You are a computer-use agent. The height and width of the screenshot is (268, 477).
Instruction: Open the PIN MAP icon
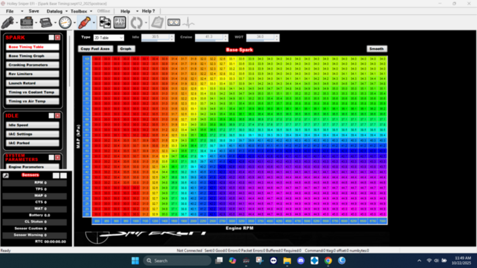tap(120, 23)
